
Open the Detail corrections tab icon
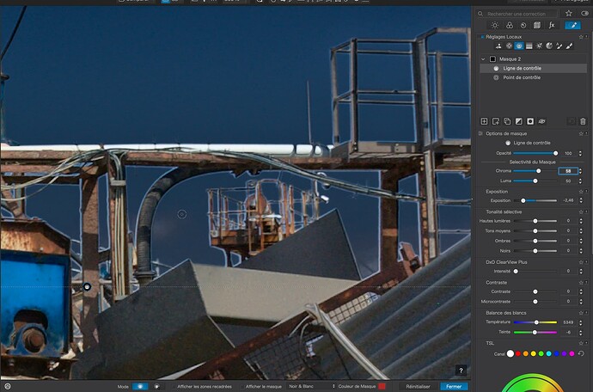[523, 25]
